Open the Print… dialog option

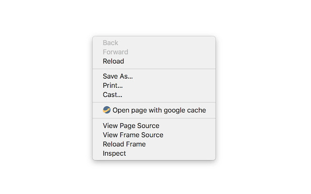(113, 85)
